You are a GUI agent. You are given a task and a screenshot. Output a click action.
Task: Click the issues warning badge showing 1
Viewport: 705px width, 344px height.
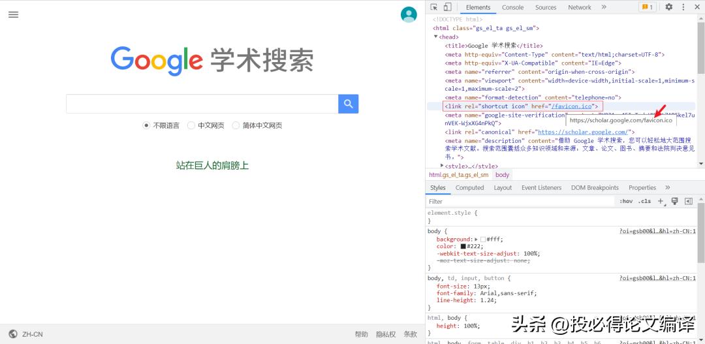[x=648, y=7]
